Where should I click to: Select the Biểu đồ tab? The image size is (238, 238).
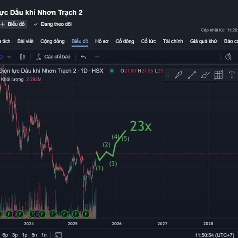[x=80, y=41]
